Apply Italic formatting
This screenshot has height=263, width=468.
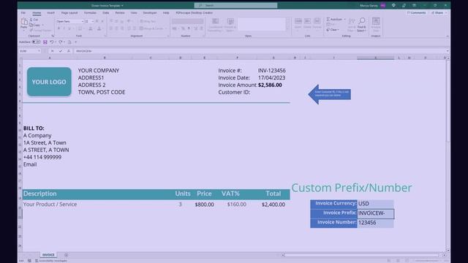64,28
